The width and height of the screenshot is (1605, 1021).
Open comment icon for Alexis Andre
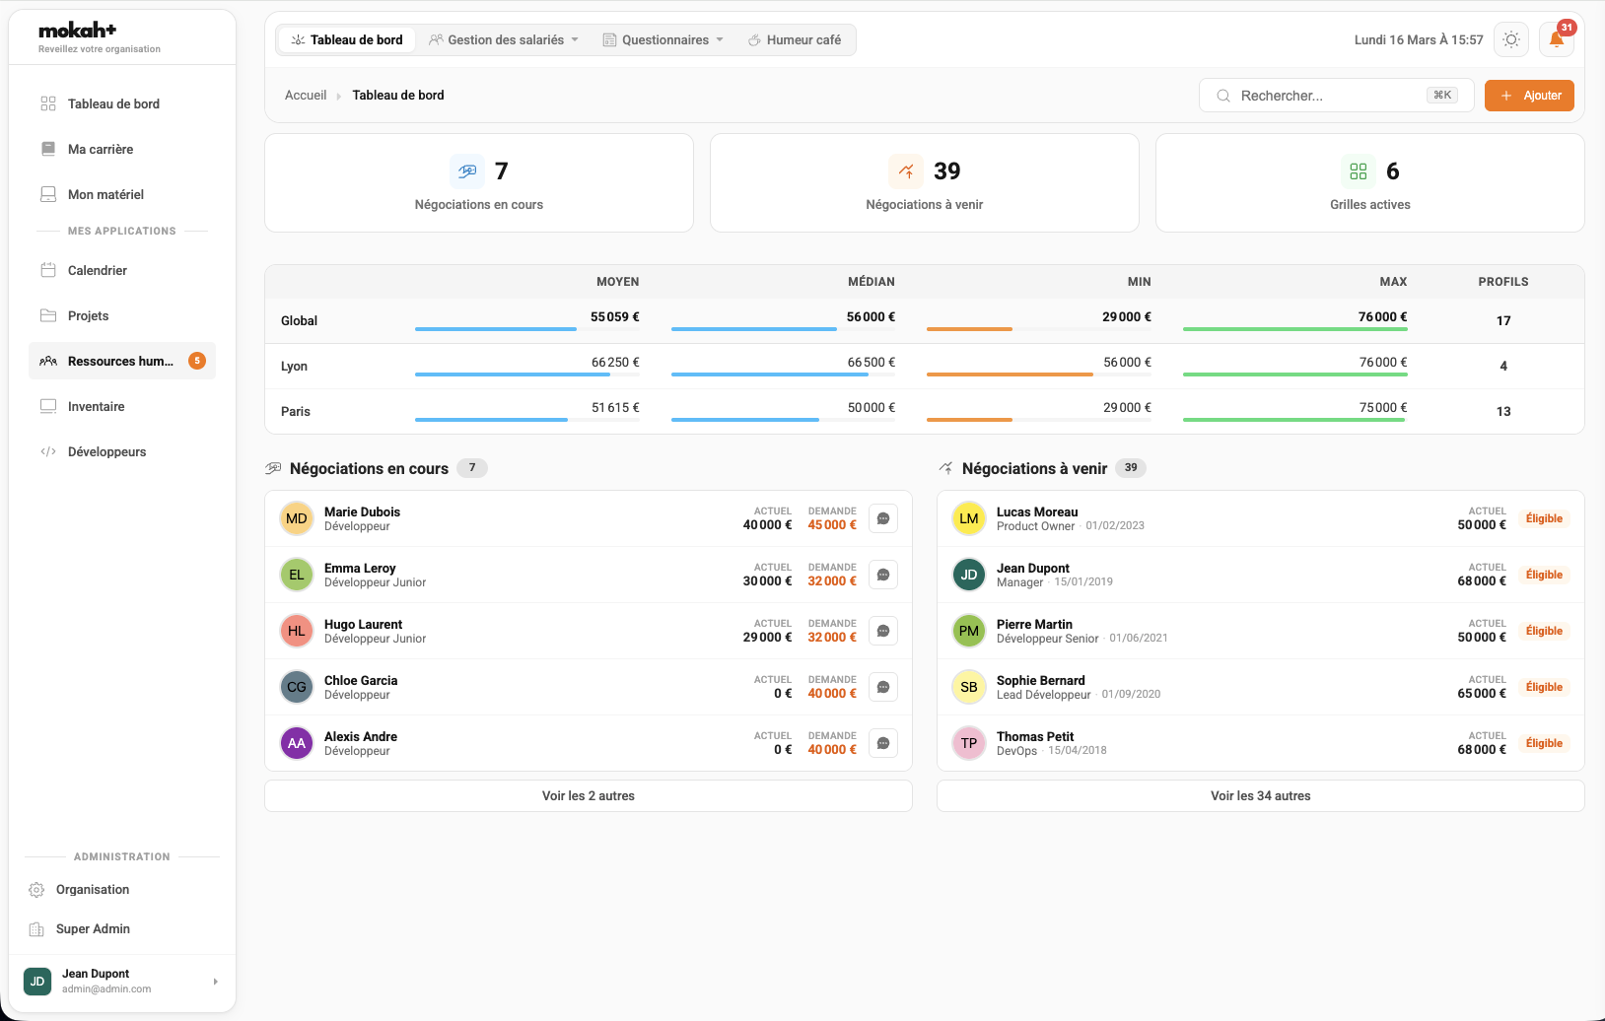(x=883, y=743)
